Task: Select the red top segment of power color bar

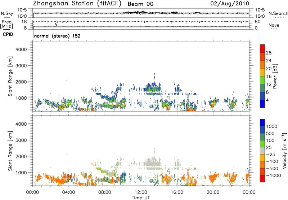Action: point(262,49)
